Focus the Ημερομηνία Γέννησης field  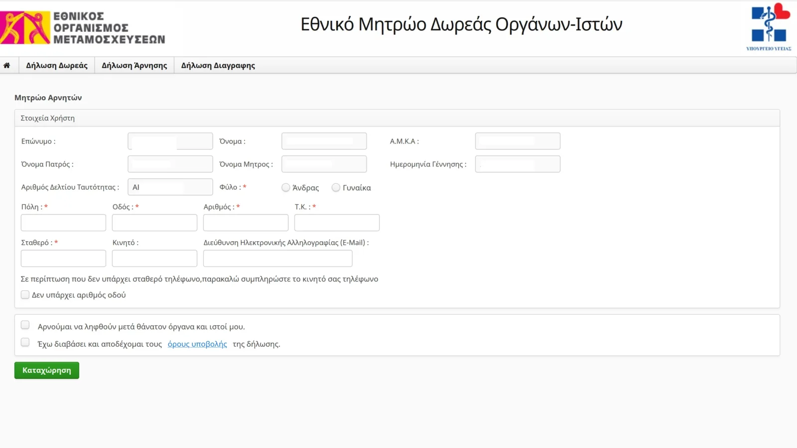click(518, 164)
